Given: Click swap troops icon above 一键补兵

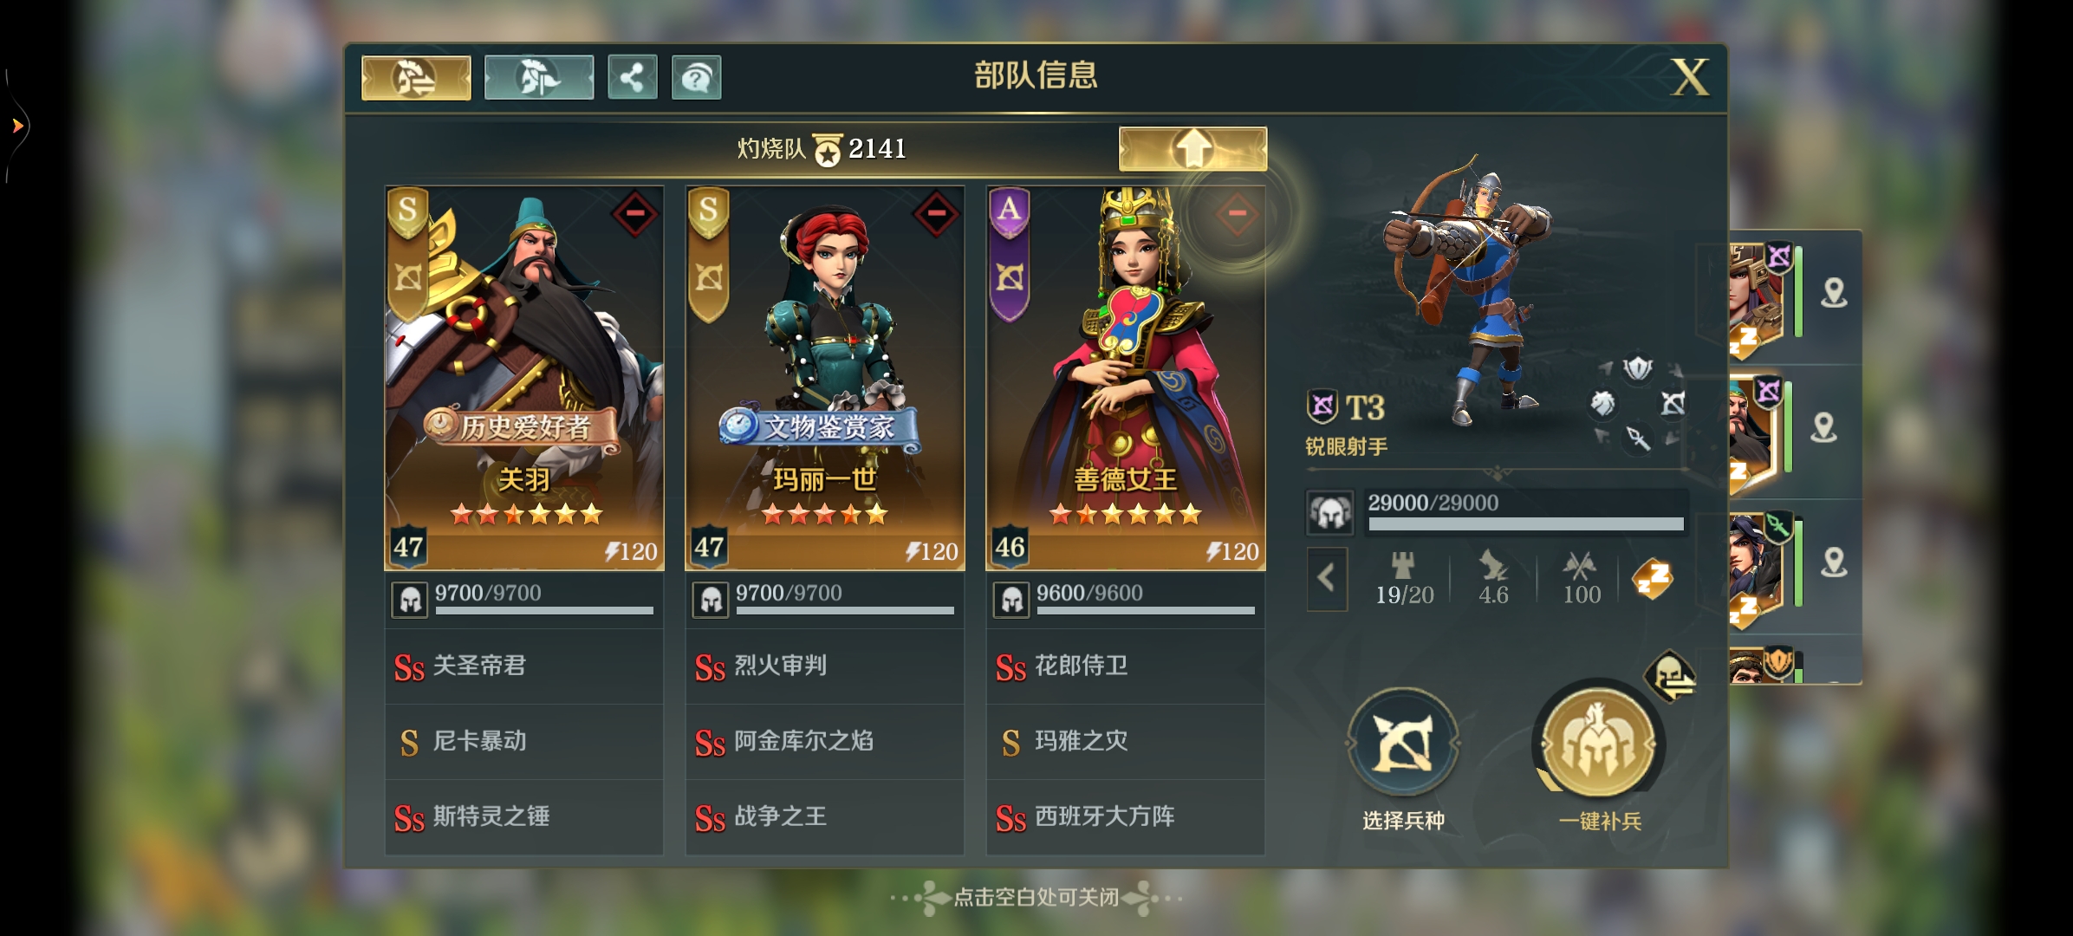Looking at the screenshot, I should (1670, 675).
